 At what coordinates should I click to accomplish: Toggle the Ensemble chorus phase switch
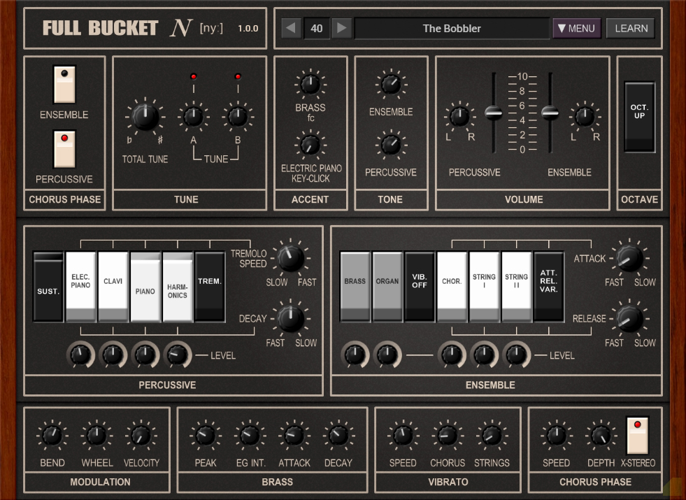[x=64, y=85]
